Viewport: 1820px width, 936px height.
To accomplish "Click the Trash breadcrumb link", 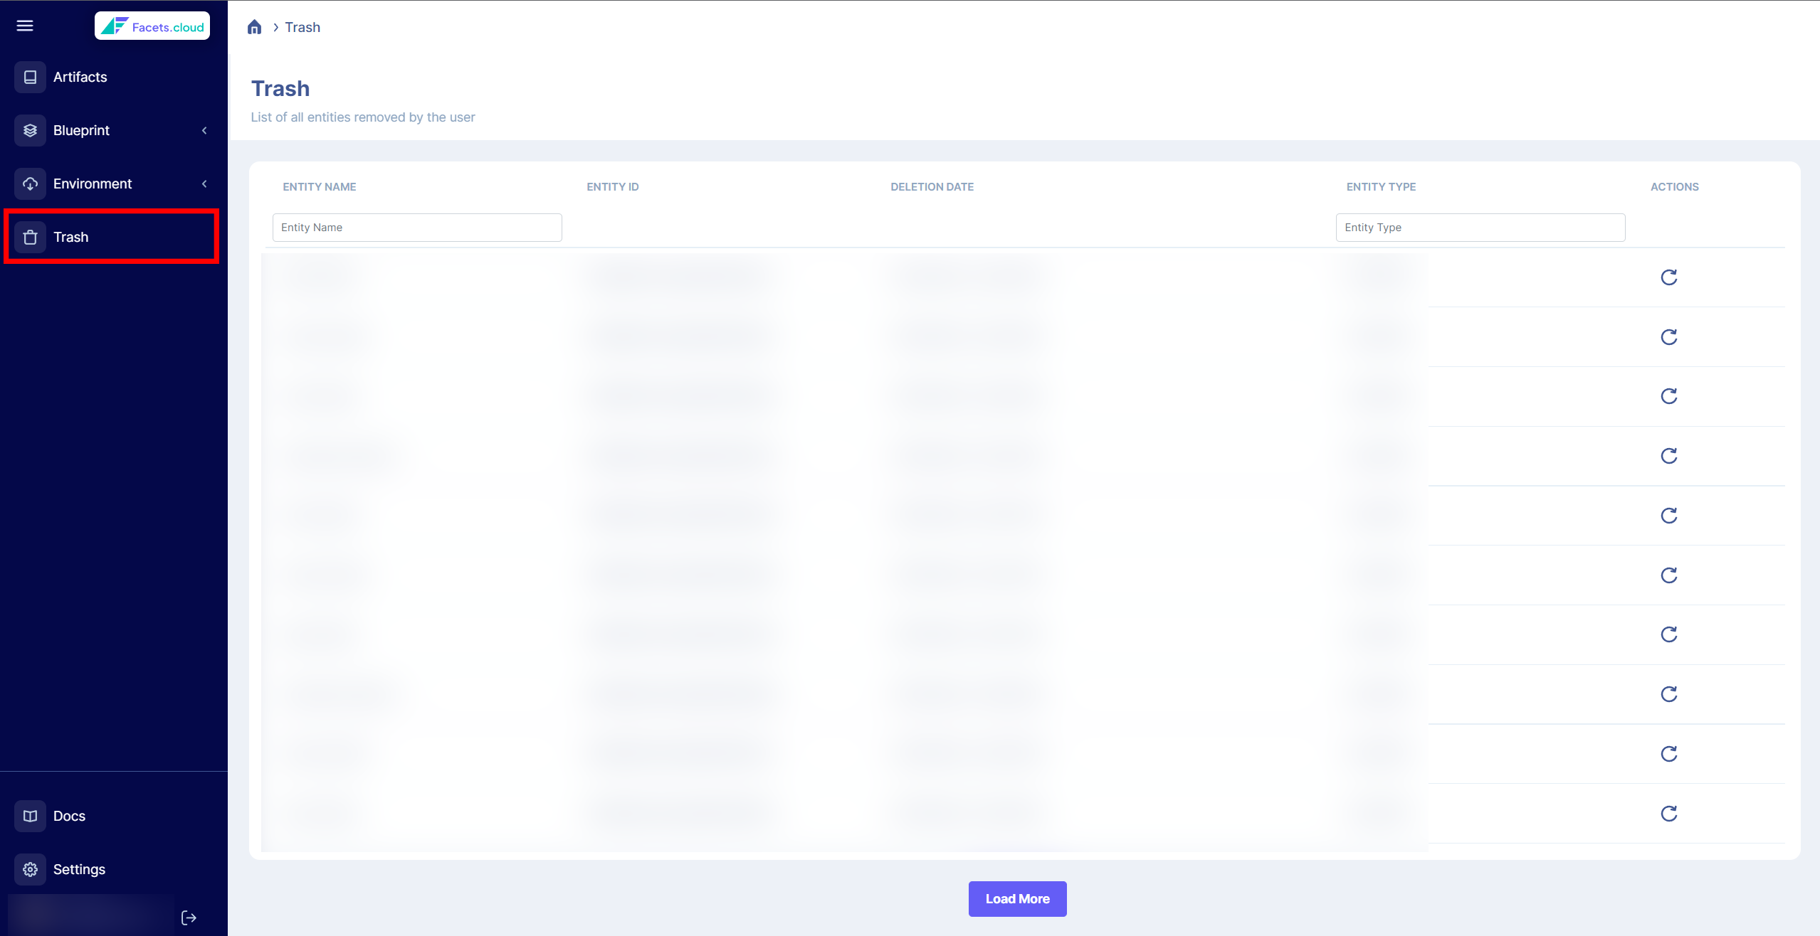I will click(303, 27).
